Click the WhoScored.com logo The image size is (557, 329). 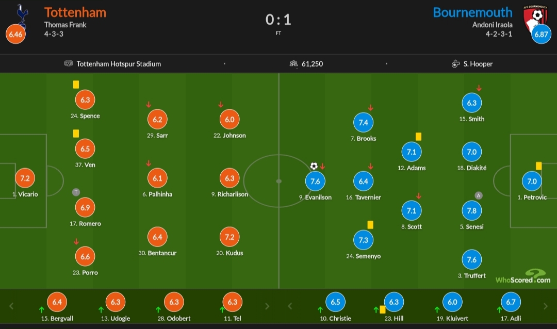pyautogui.click(x=523, y=277)
